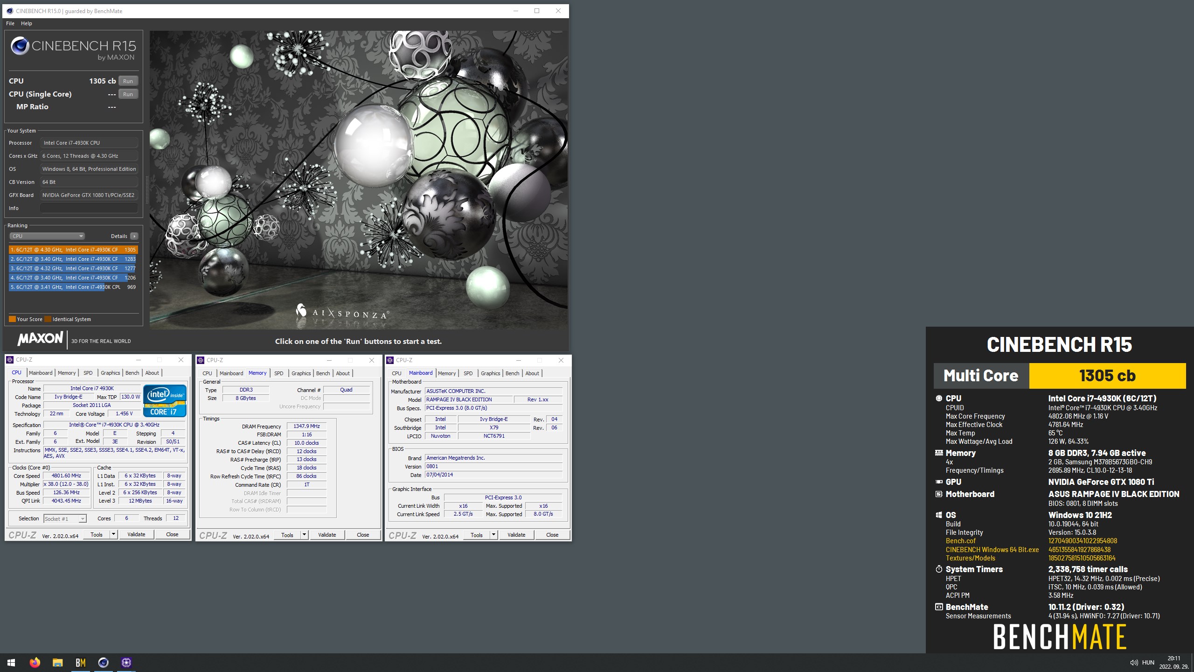Screen dimensions: 1194x672
Task: Click the Bench.cof file integrity entry
Action: 960,541
